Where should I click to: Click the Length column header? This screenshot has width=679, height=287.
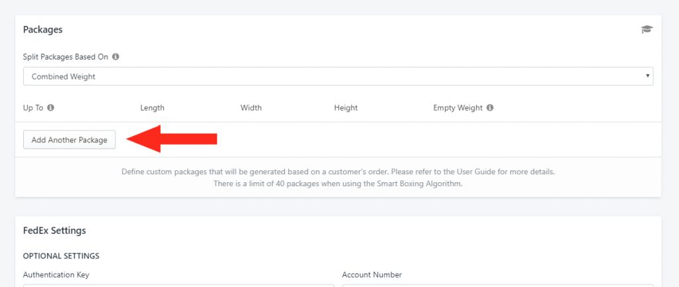[153, 108]
